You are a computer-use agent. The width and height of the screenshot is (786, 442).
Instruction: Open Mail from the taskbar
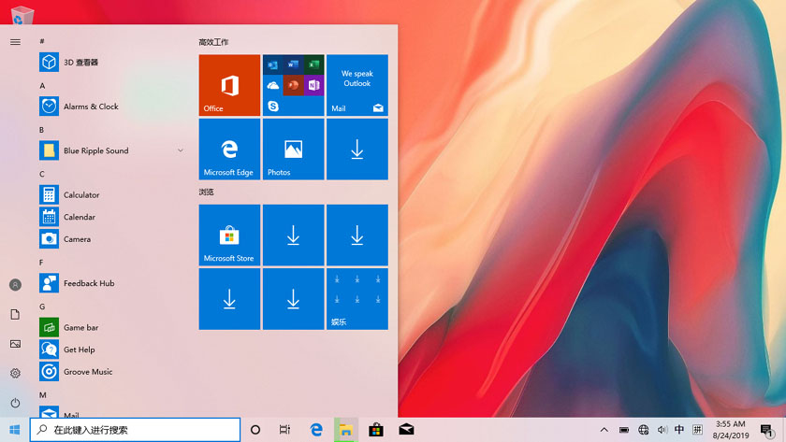point(406,430)
